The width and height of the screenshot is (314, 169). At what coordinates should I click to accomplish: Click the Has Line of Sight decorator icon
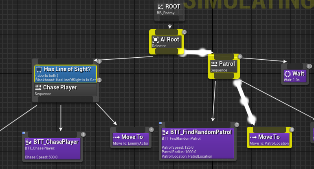tap(39, 69)
